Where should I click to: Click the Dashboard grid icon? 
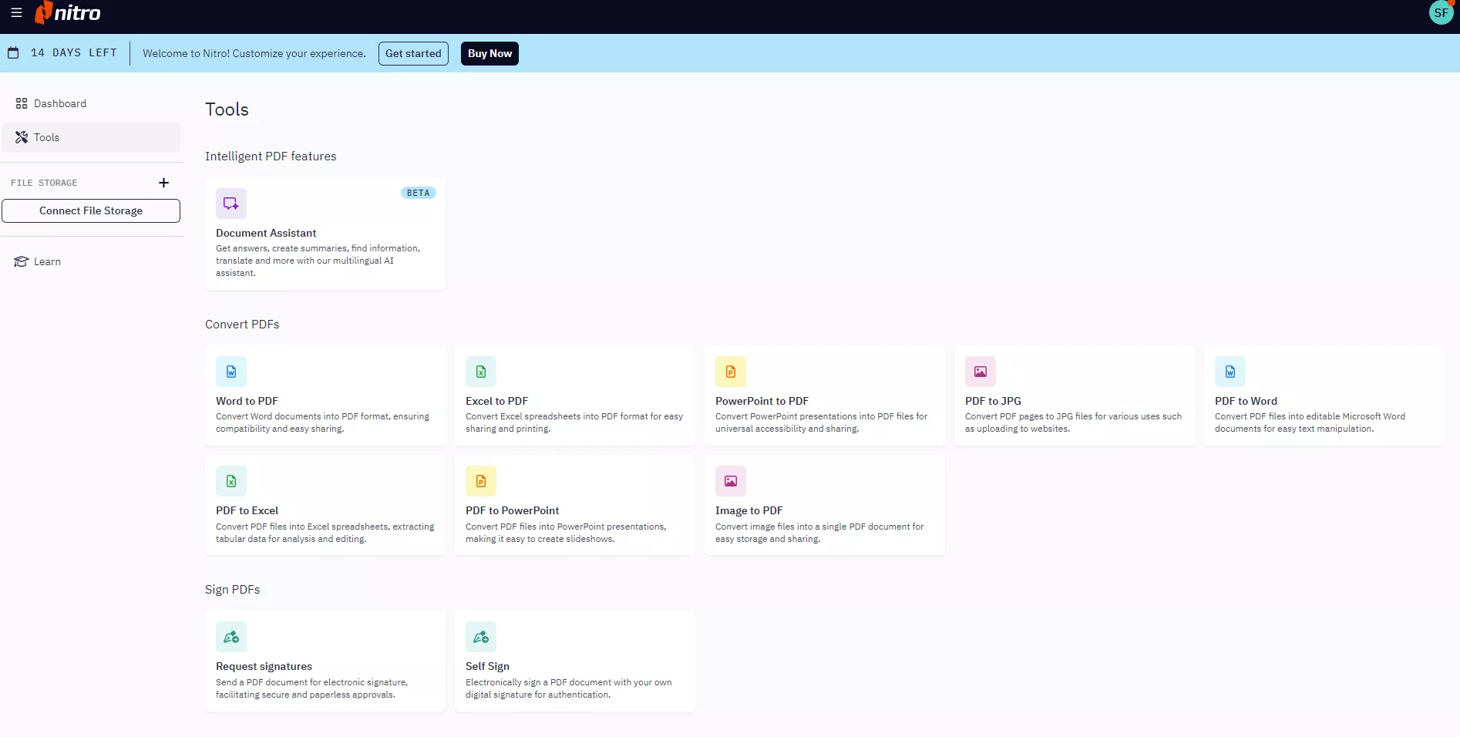pyautogui.click(x=22, y=103)
